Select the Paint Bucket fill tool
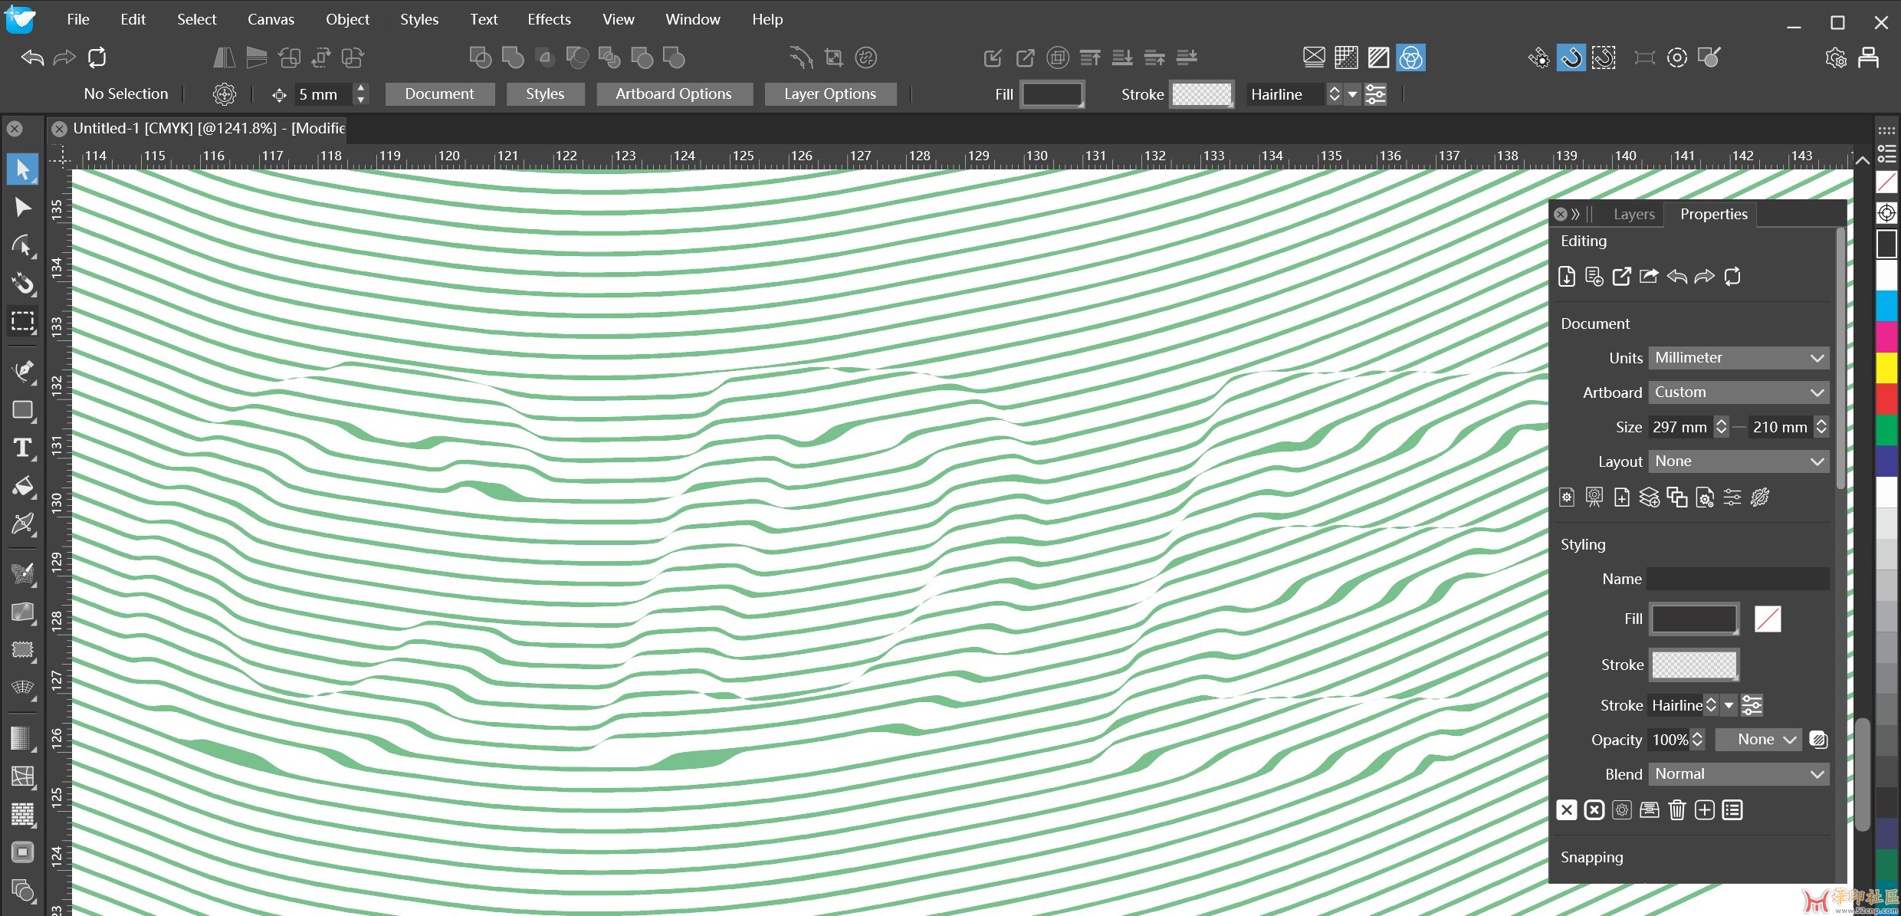1901x916 pixels. (22, 487)
